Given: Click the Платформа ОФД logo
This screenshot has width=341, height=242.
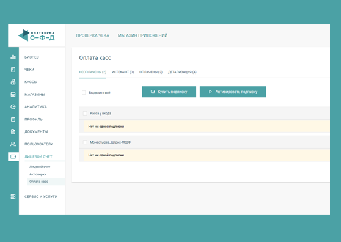Looking at the screenshot, I should tap(36, 35).
